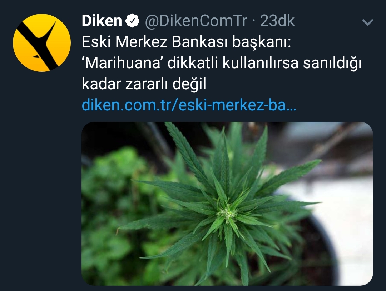This screenshot has height=291, width=386.
Task: Click the word 'sanıldığı' in tweet text
Action: click(332, 64)
